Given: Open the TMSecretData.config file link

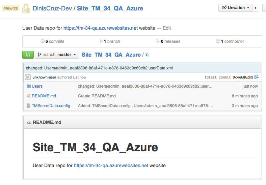Looking at the screenshot, I should click(51, 106).
